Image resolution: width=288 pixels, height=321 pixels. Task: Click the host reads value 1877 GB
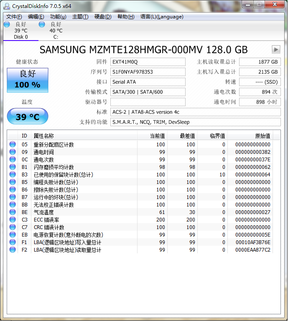click(260, 62)
